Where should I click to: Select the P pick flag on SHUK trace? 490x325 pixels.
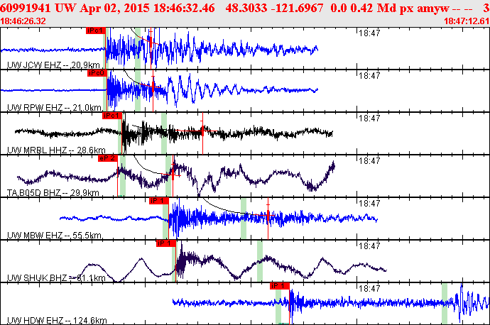(x=165, y=243)
